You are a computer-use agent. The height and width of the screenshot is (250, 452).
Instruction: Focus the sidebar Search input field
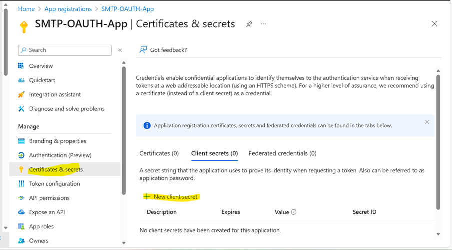(65, 50)
